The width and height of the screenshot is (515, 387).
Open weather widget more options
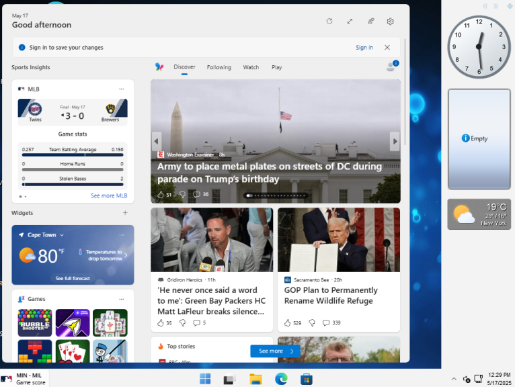pos(122,235)
